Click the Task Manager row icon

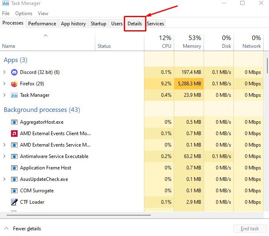click(x=14, y=95)
